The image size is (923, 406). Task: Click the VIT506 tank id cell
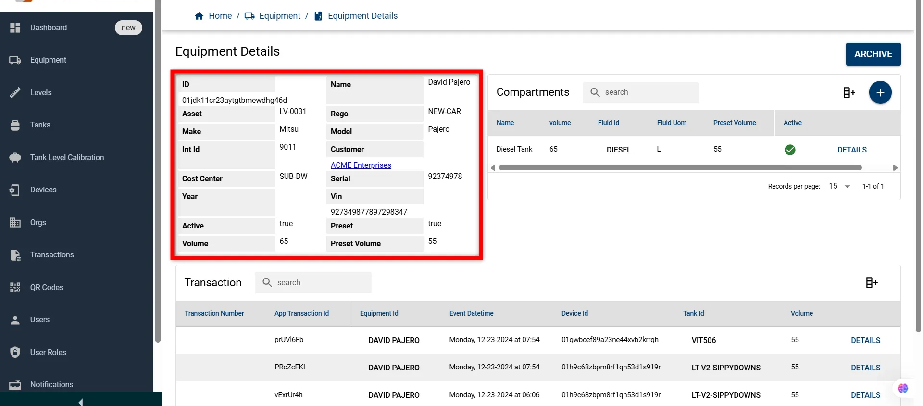703,340
